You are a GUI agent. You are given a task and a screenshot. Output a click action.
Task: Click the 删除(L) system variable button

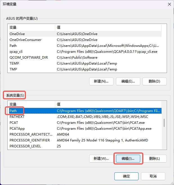pos(155,159)
